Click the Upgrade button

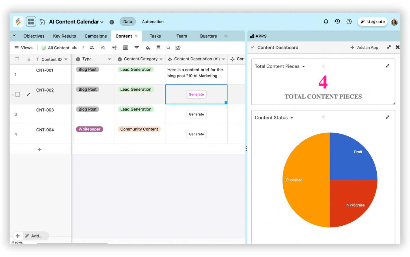[x=372, y=22]
